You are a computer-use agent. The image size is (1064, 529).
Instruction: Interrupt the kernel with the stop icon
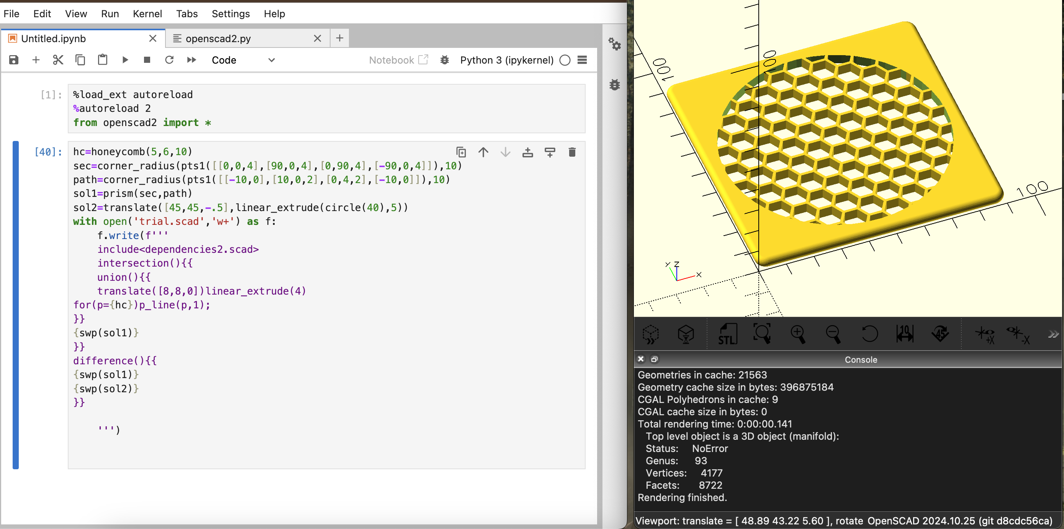[147, 60]
